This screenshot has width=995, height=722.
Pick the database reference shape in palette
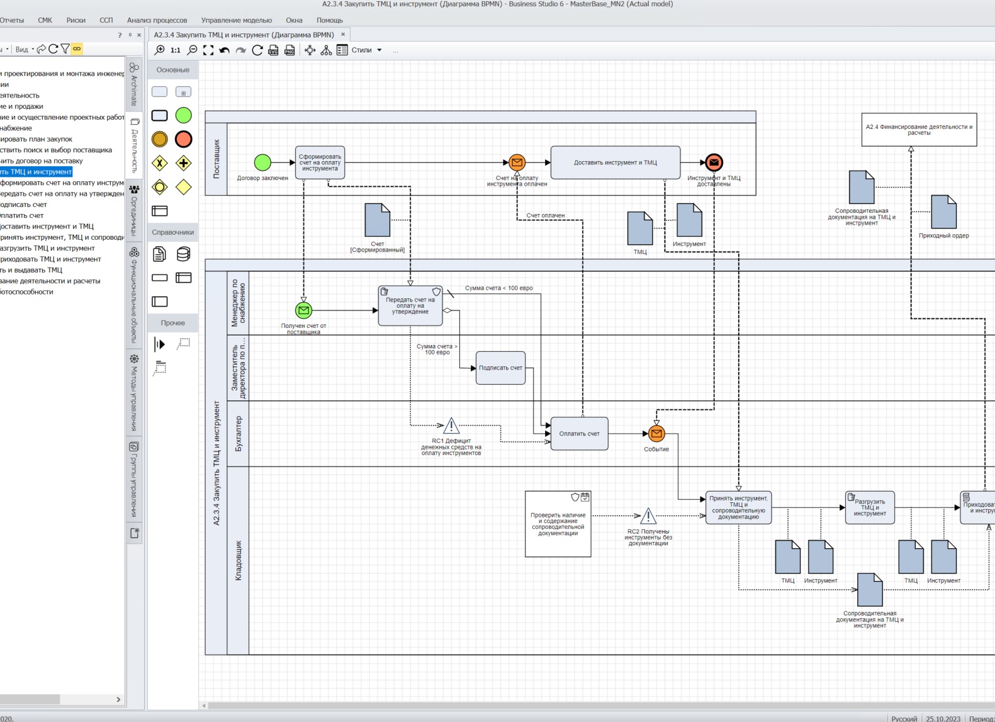184,254
